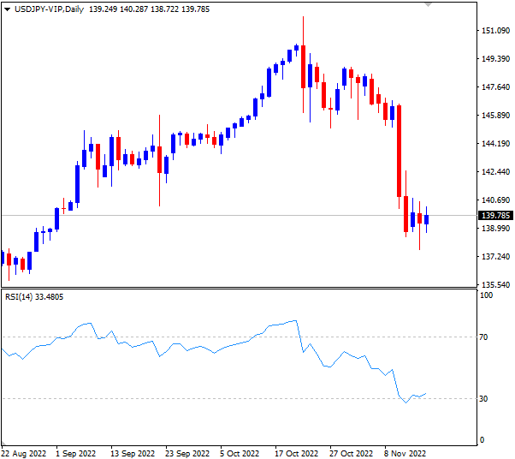This screenshot has height=459, width=515.
Task: Click price scale value 135.540
Action: point(495,285)
